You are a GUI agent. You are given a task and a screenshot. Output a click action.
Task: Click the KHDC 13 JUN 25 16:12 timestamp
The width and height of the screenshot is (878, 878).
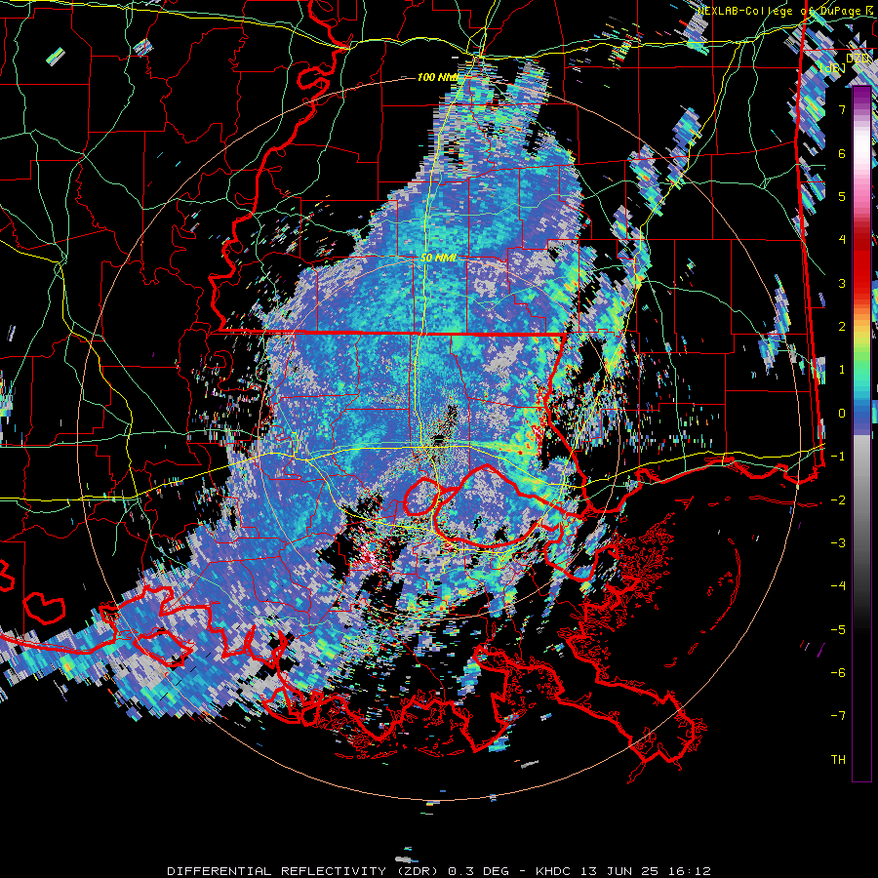tap(623, 871)
